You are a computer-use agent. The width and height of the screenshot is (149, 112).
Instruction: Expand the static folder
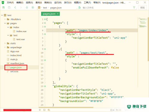[x=5, y=43]
